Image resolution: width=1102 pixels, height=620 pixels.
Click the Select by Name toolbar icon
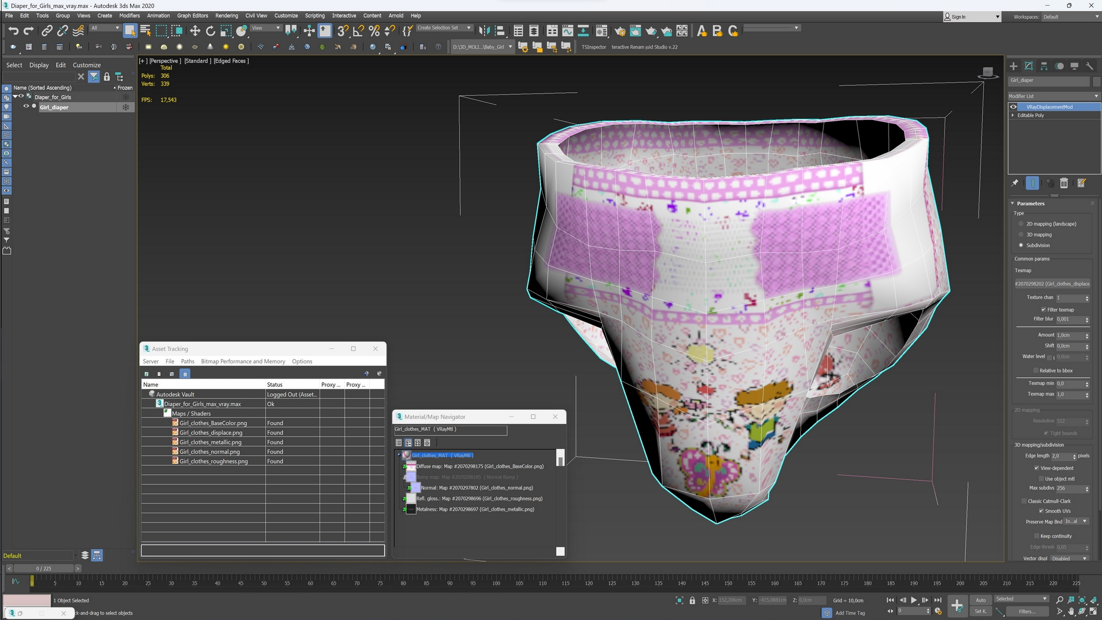coord(146,30)
